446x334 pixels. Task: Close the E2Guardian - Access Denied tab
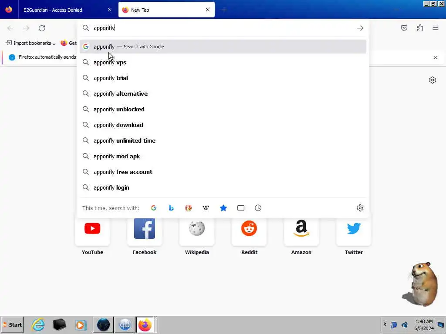[110, 10]
